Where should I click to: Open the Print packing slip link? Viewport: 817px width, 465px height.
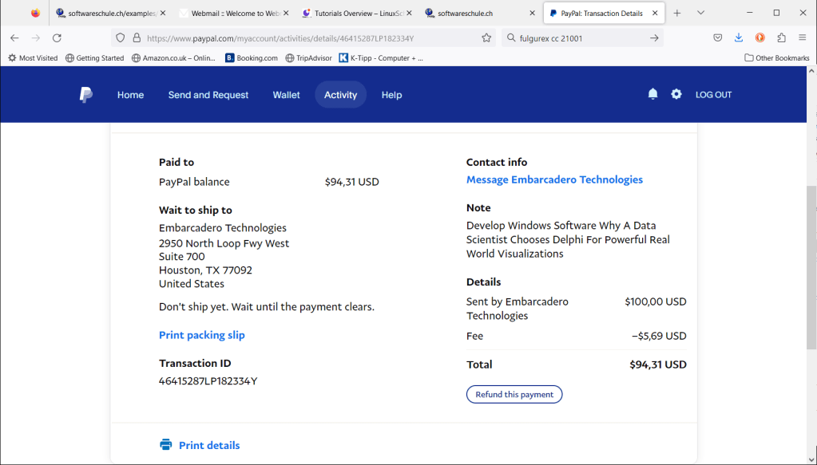[x=202, y=335]
